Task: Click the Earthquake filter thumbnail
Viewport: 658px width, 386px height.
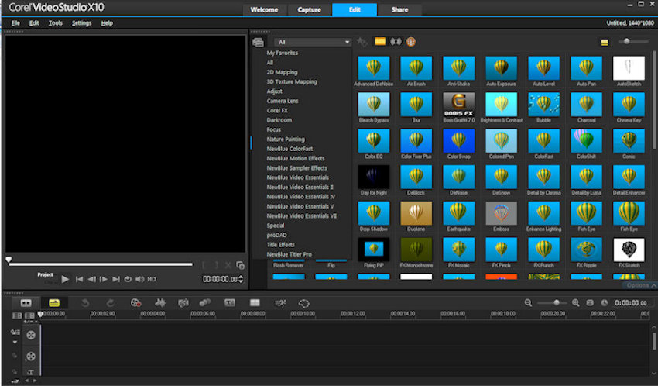Action: click(x=458, y=213)
